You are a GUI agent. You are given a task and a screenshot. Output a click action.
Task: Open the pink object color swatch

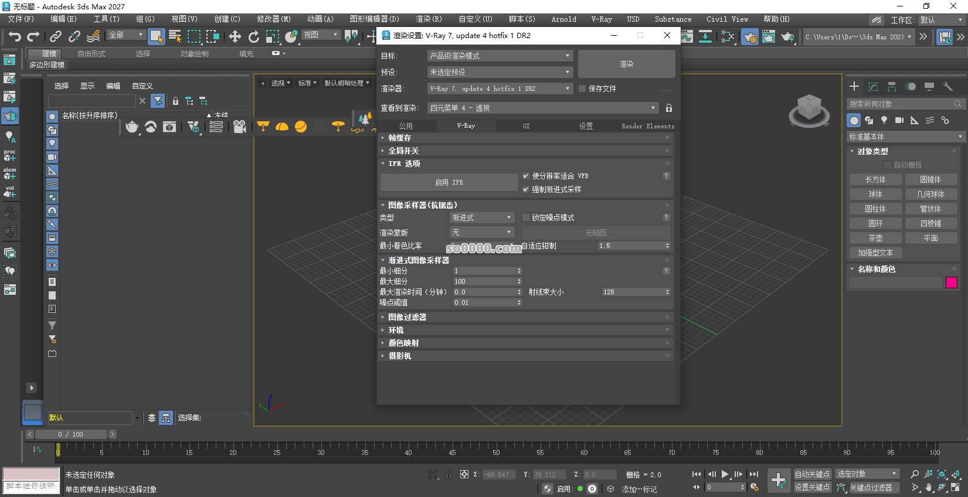[951, 282]
